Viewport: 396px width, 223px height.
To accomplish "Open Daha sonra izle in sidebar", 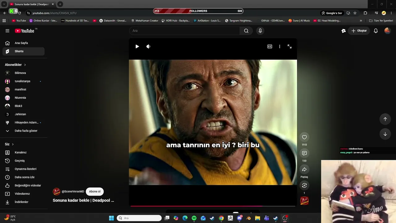I will tap(24, 177).
